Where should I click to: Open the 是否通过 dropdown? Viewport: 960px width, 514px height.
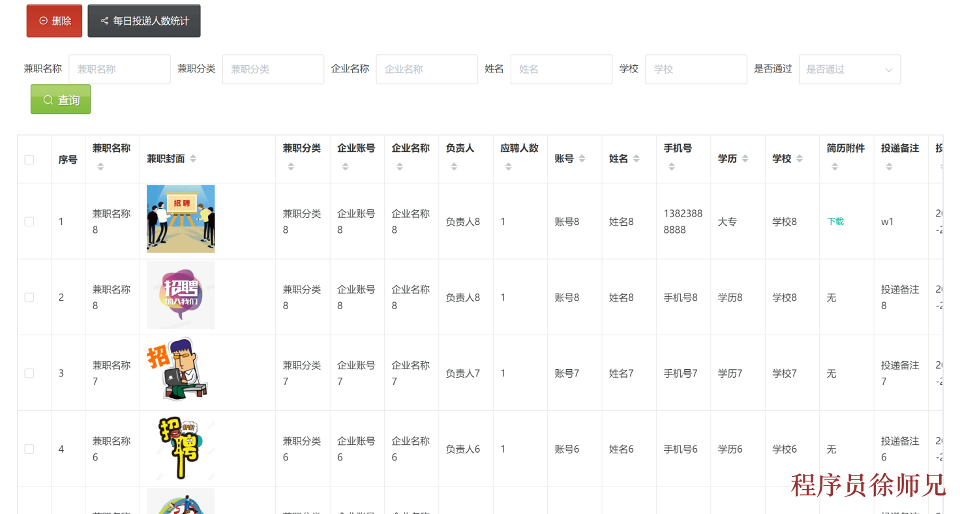849,69
